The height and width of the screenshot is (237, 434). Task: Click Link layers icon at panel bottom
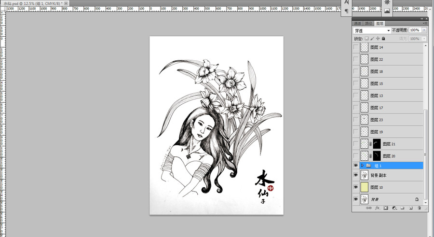pos(369,208)
